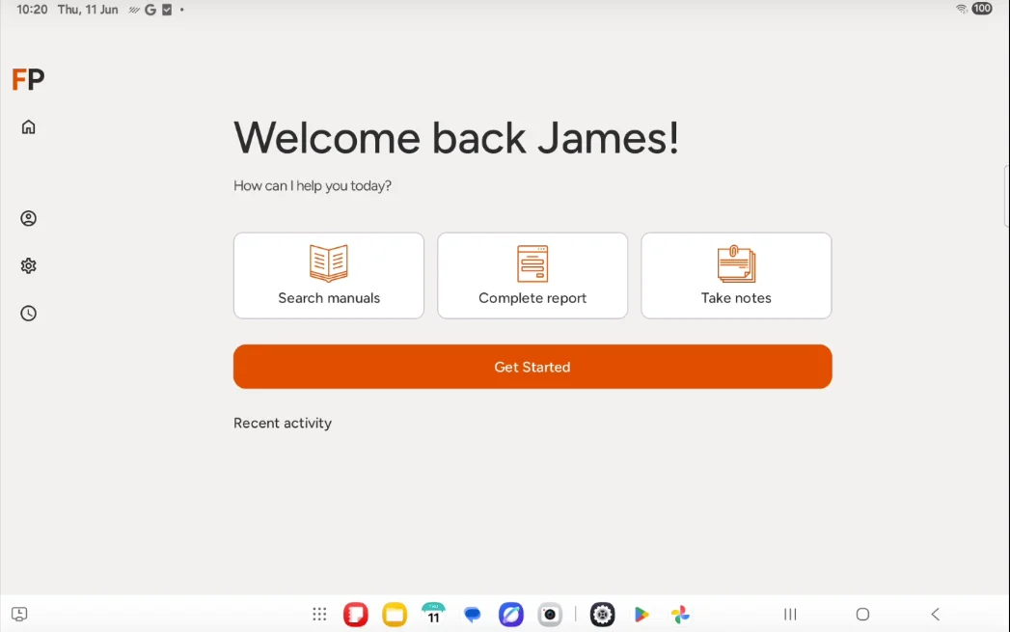
Task: Open the blue messages app in dock
Action: [x=472, y=615]
